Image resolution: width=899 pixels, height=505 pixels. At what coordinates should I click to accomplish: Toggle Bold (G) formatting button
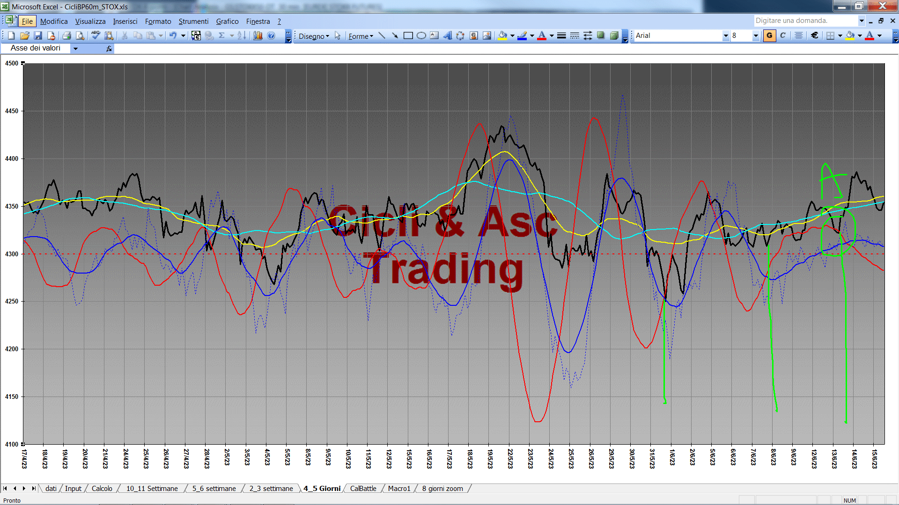769,36
